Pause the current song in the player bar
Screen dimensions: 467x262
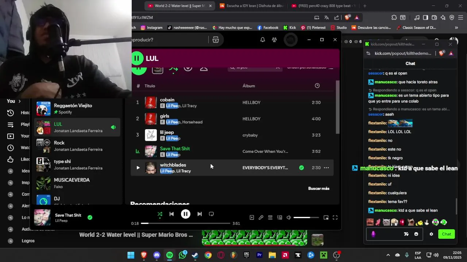point(185,214)
